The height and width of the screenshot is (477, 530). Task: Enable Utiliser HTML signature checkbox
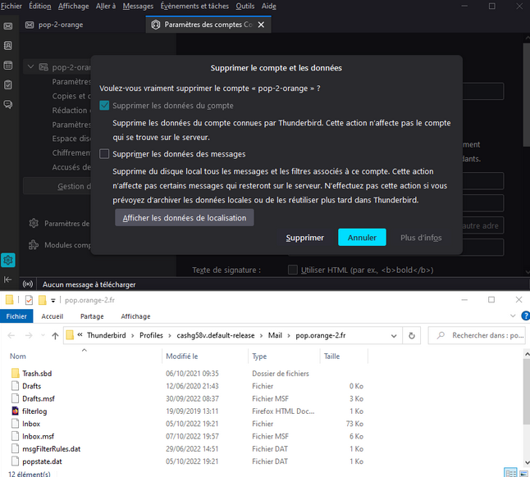pos(293,270)
